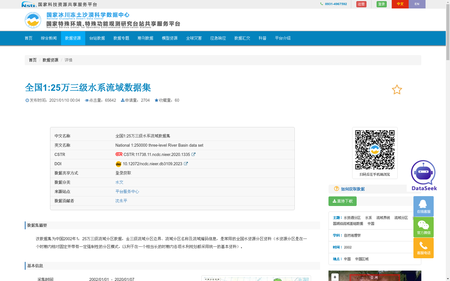Open CSTR external link icon
Screen dimensions: 450x281
point(193,154)
